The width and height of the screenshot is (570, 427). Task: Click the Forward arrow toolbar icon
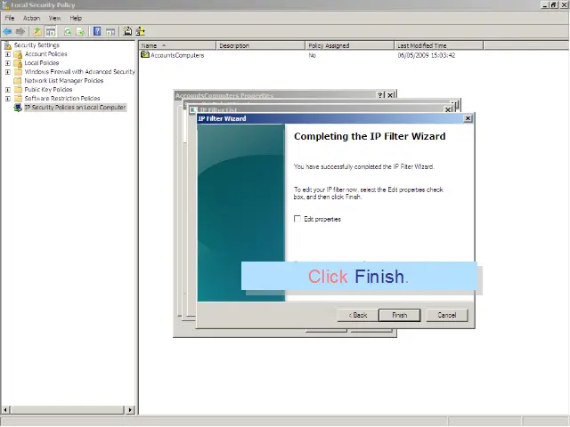coord(20,31)
